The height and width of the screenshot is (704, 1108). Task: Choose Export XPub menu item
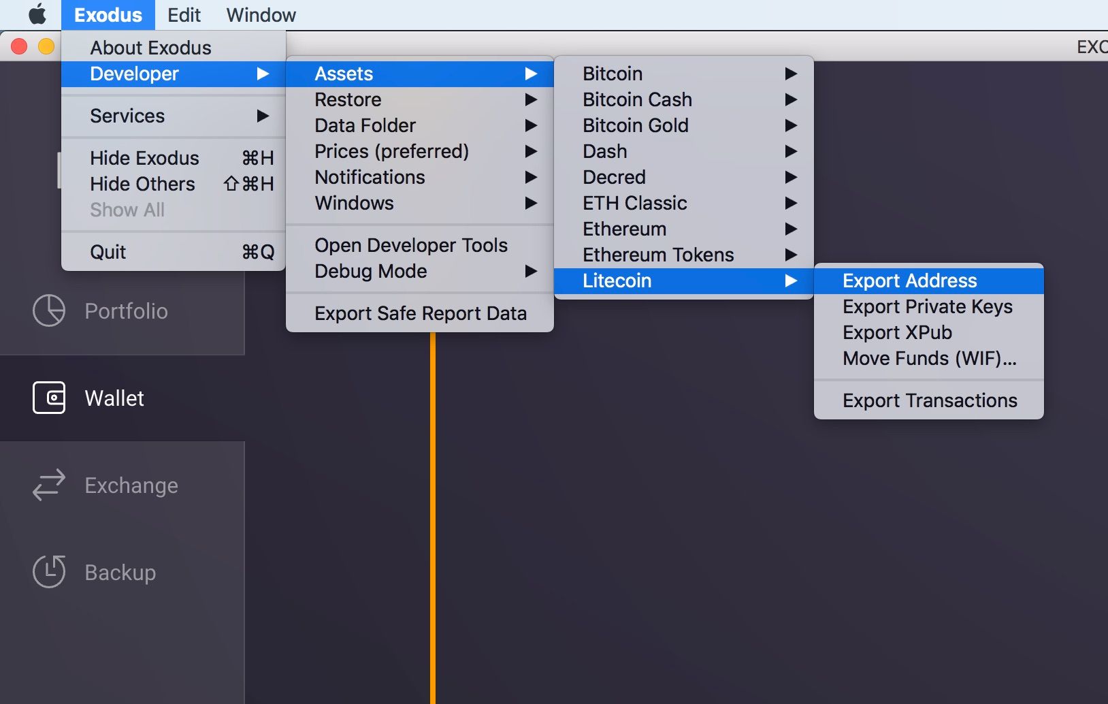(x=897, y=332)
